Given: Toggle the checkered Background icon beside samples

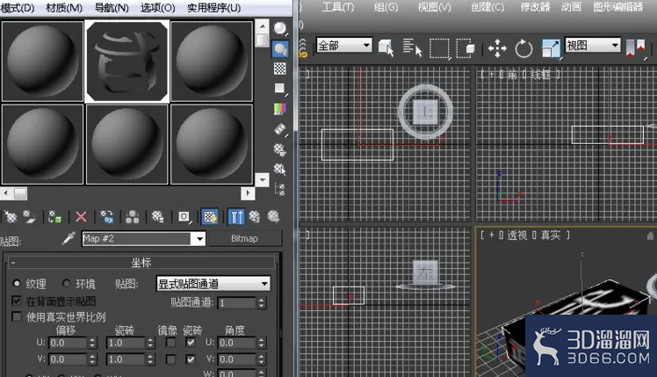Looking at the screenshot, I should pos(279,69).
